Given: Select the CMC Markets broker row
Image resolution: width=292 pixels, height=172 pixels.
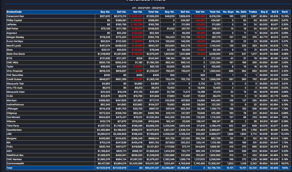Looking at the screenshot, I should click(x=148, y=159).
